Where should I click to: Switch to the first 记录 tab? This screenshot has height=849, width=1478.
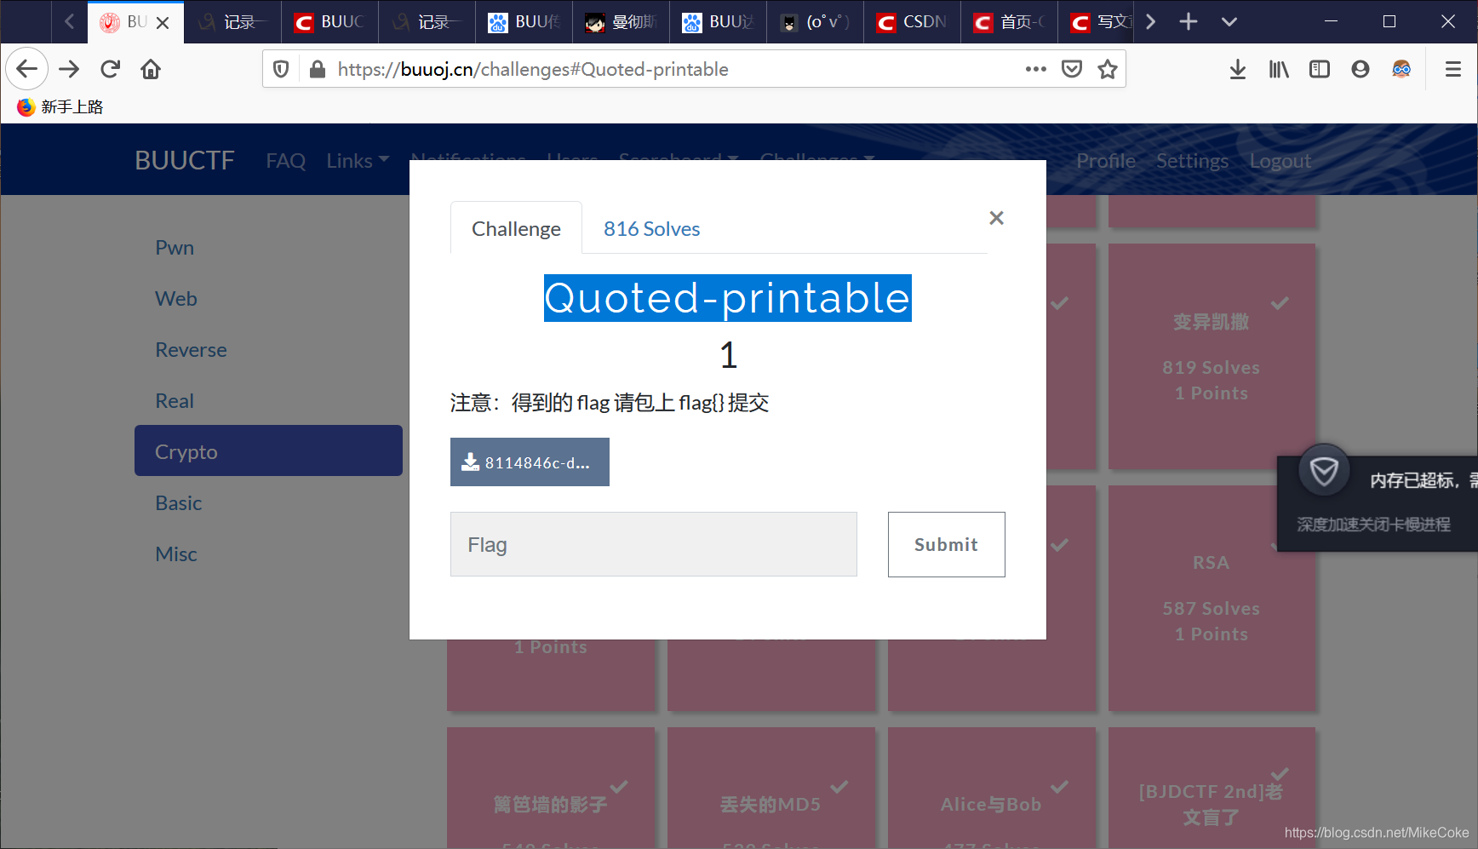(233, 22)
